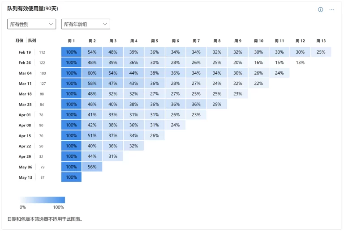
Task: Open the three-dot more options menu
Action: 332,10
